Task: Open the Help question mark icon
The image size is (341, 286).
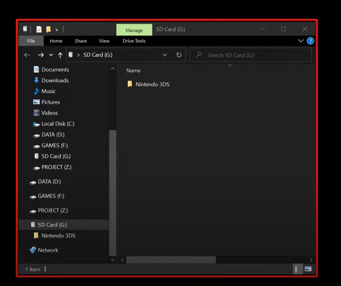Action: click(310, 41)
